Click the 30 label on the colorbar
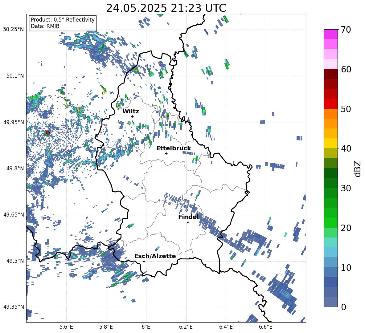Viewport: 365px width, 333px height. 346,188
